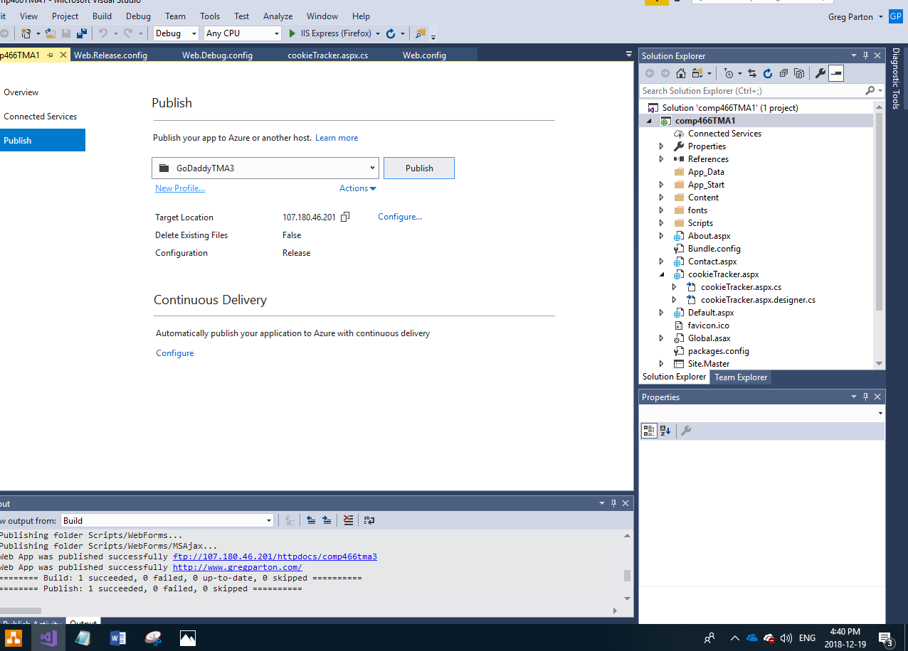Click the Undo arrow icon
This screenshot has width=908, height=651.
click(x=102, y=33)
